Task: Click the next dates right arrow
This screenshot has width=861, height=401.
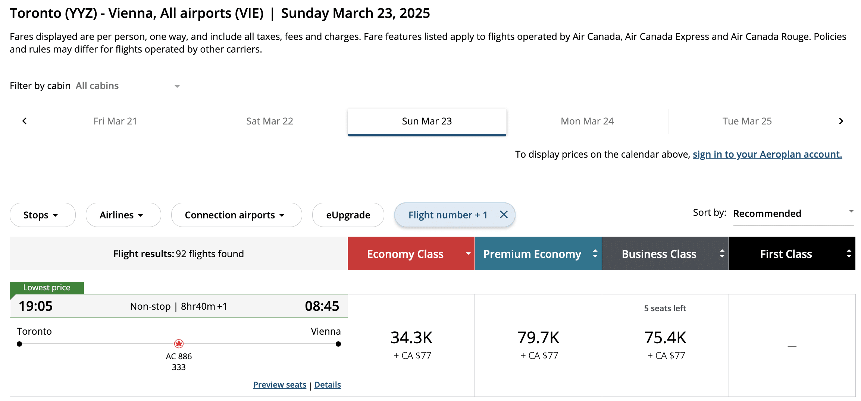Action: (841, 121)
